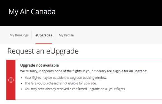Image resolution: width=162 pixels, height=104 pixels.
Task: Click the red underline beneath eUpgrades
Action: tap(44, 44)
